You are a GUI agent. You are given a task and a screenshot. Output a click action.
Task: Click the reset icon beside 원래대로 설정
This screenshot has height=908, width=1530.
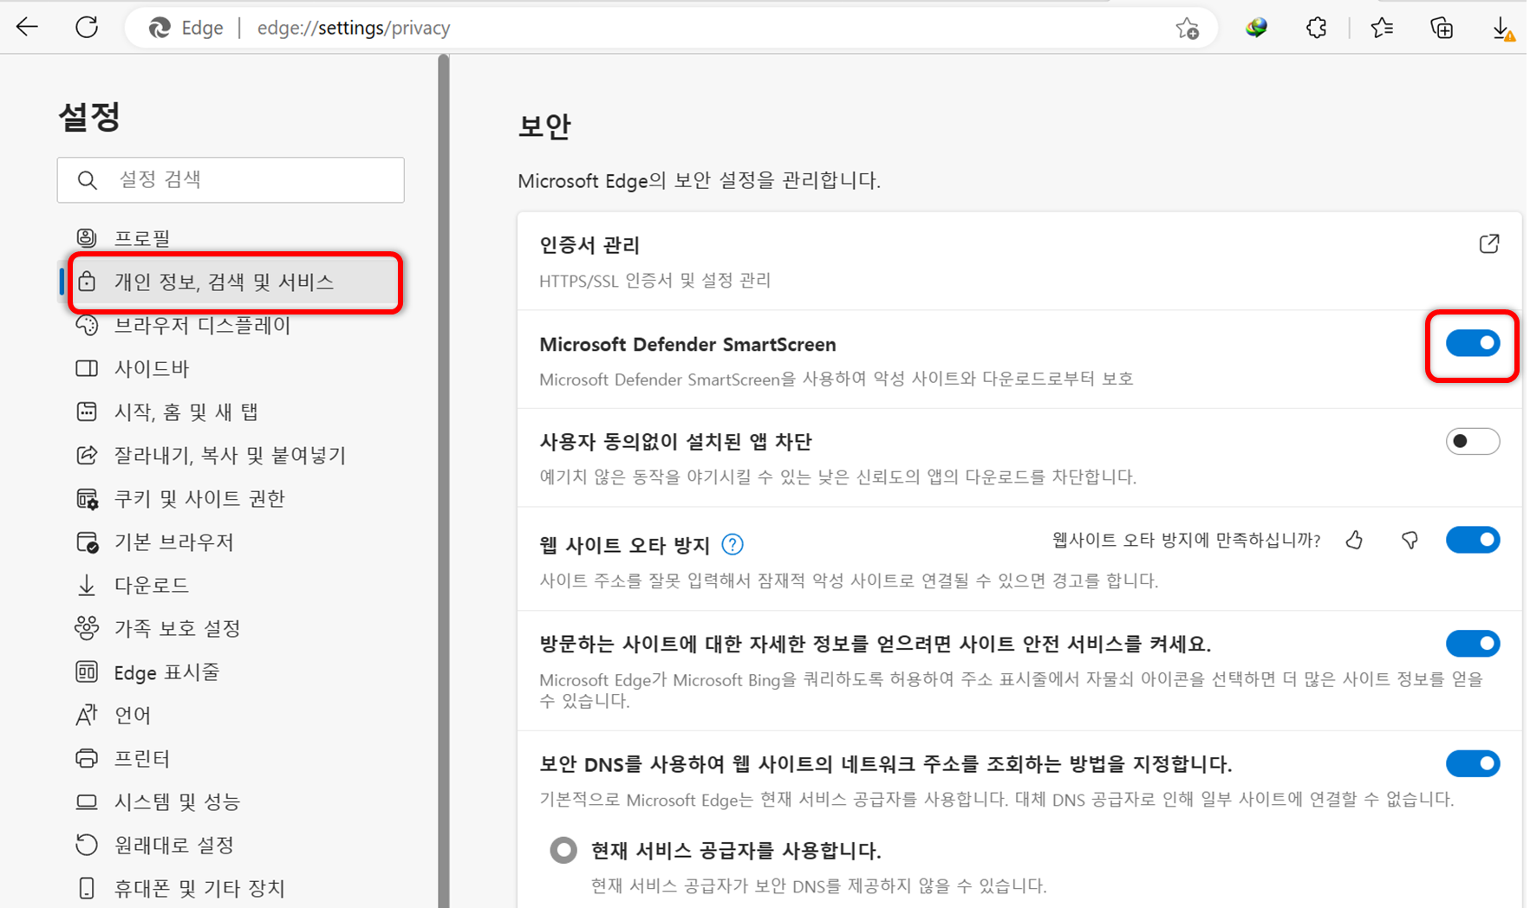[x=87, y=845]
